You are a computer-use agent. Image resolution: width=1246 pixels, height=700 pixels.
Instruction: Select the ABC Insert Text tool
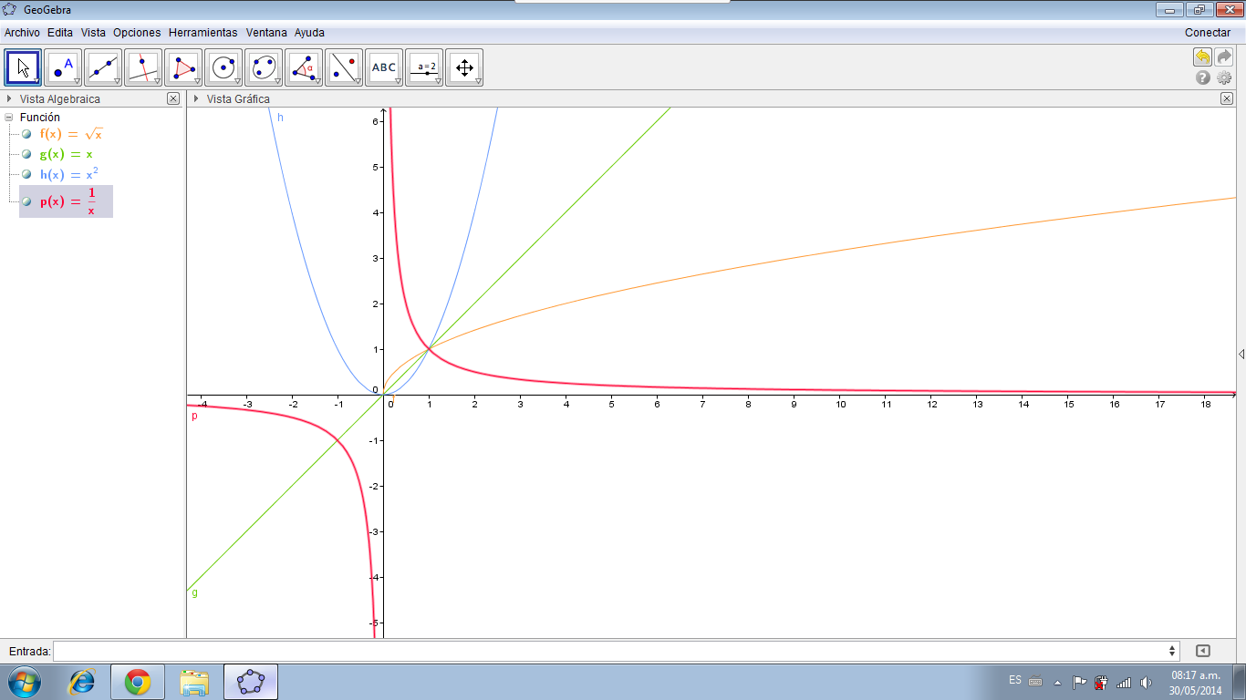(384, 67)
